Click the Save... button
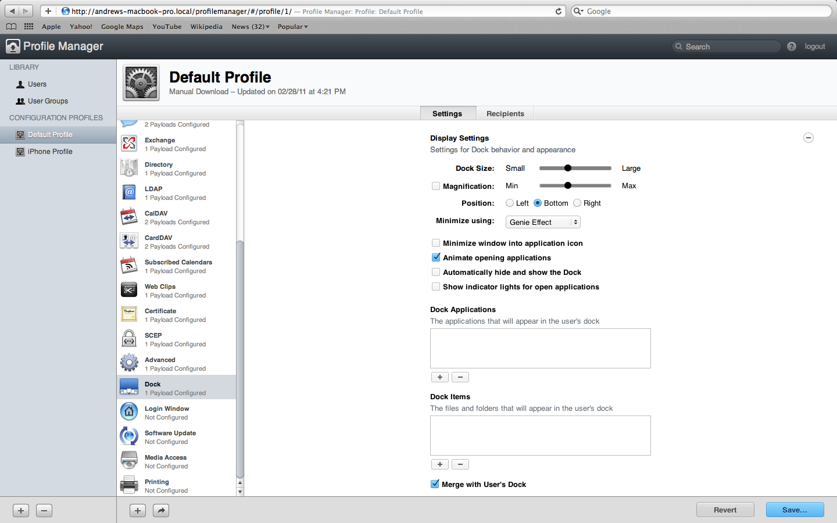This screenshot has height=523, width=837. tap(795, 510)
